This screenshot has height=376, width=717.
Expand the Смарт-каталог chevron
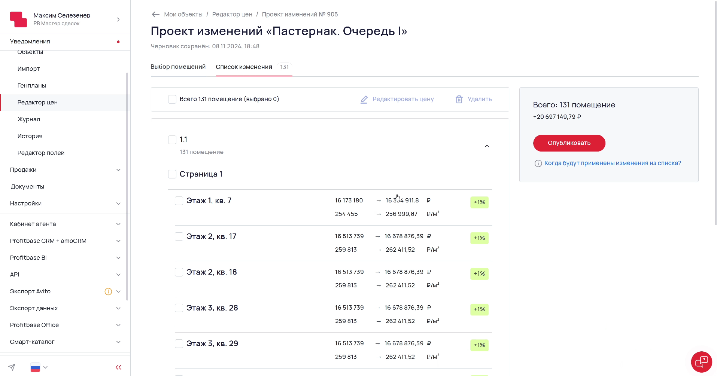click(x=118, y=342)
